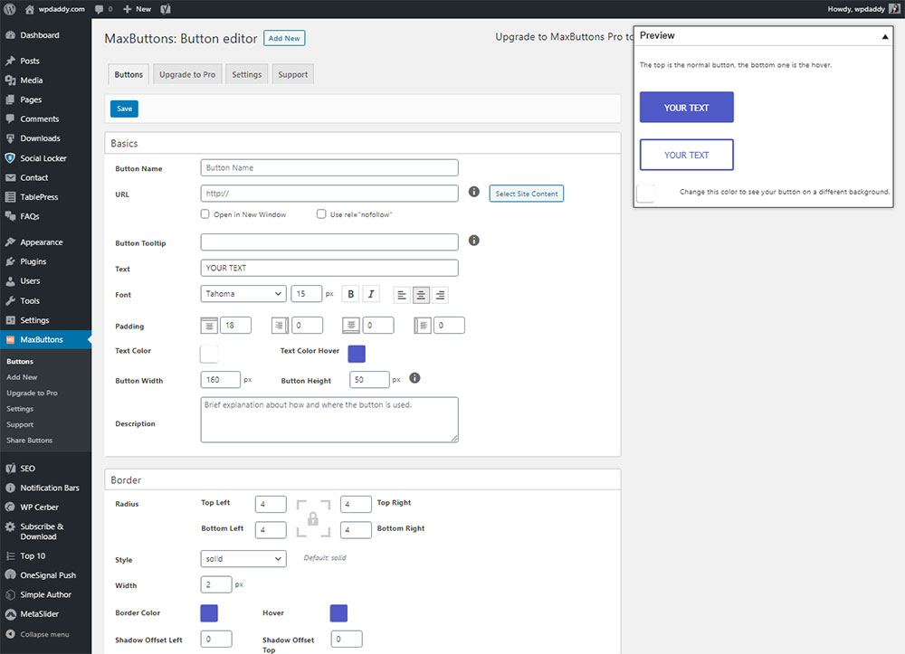Change the preview background color swatch
905x654 pixels.
pyautogui.click(x=646, y=194)
